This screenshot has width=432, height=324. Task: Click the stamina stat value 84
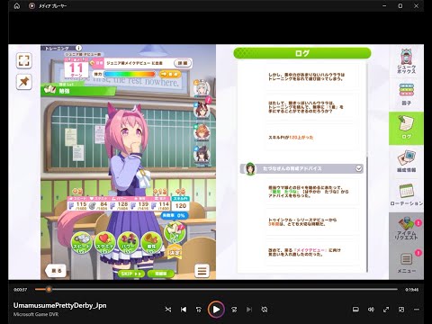click(x=103, y=204)
